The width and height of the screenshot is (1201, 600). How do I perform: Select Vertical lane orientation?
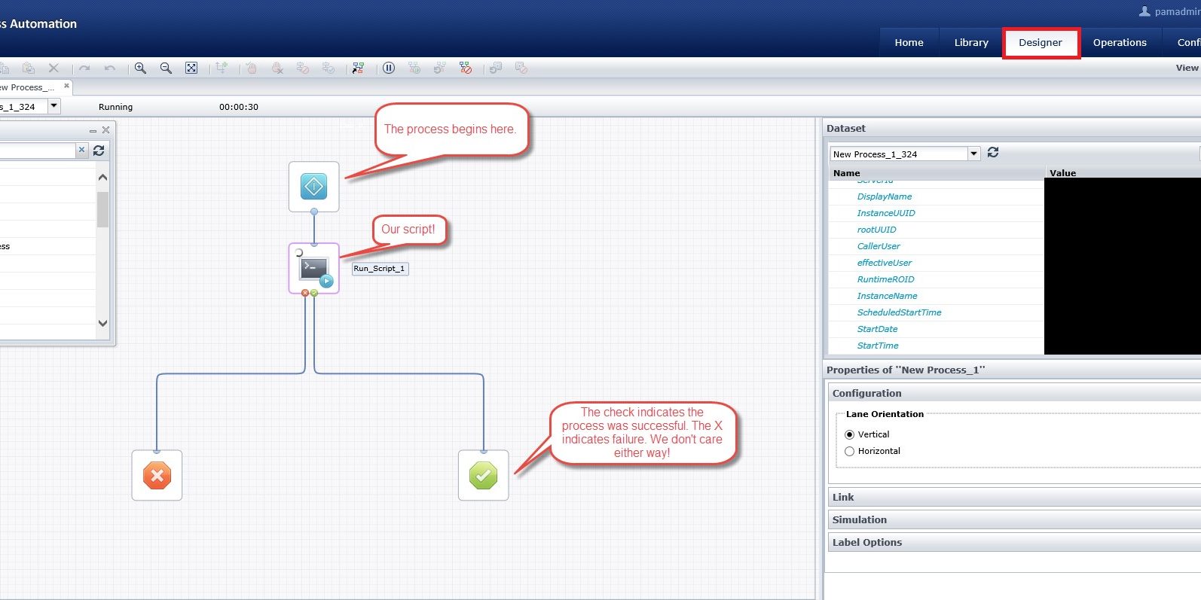850,434
